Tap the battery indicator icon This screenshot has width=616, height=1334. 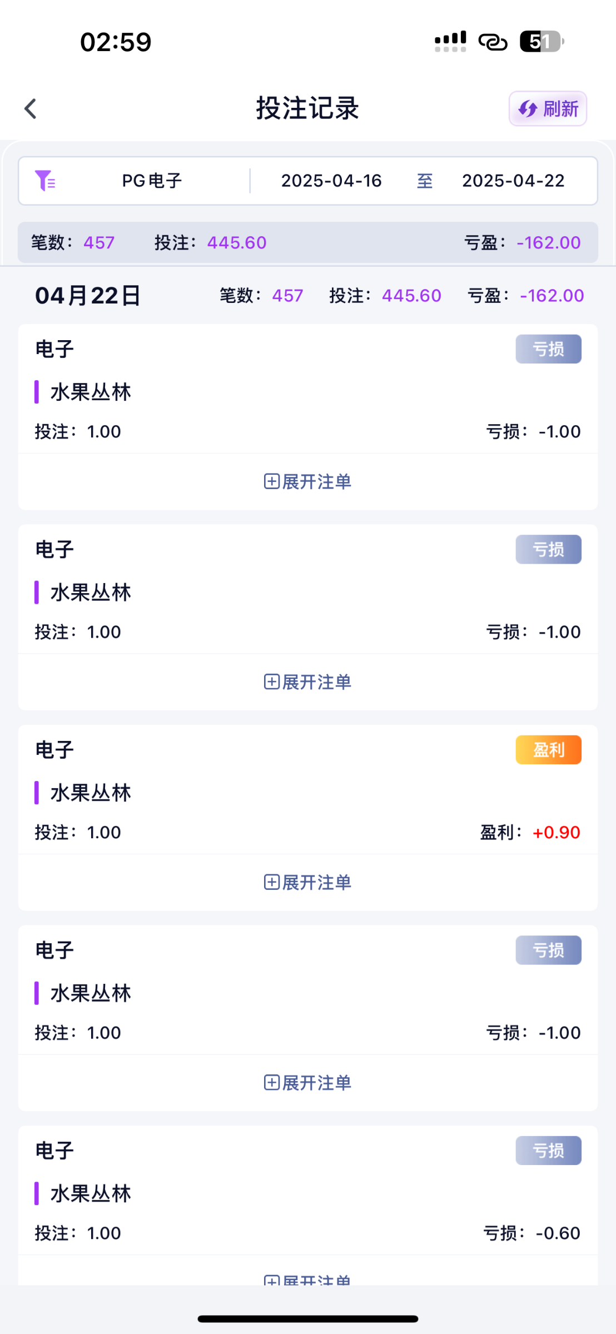coord(542,42)
